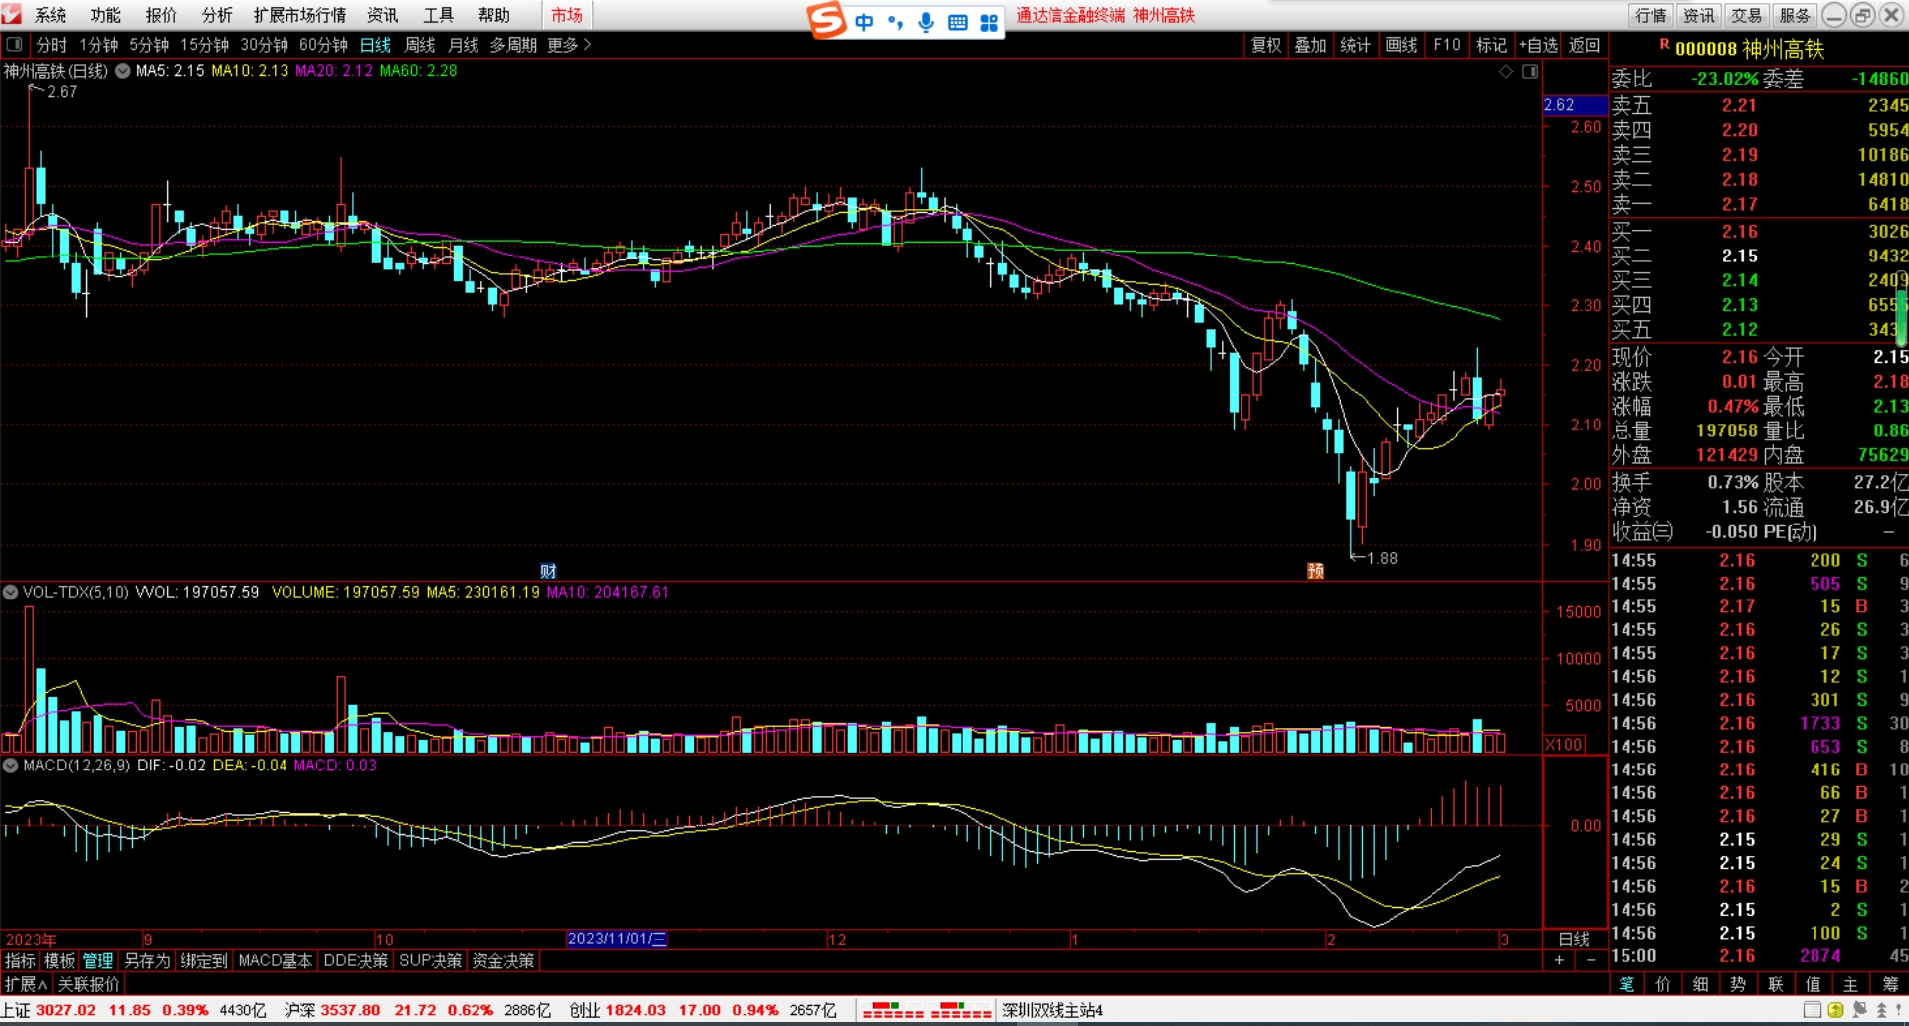Click the 画线 drawing button
The height and width of the screenshot is (1026, 1909).
tap(1401, 45)
